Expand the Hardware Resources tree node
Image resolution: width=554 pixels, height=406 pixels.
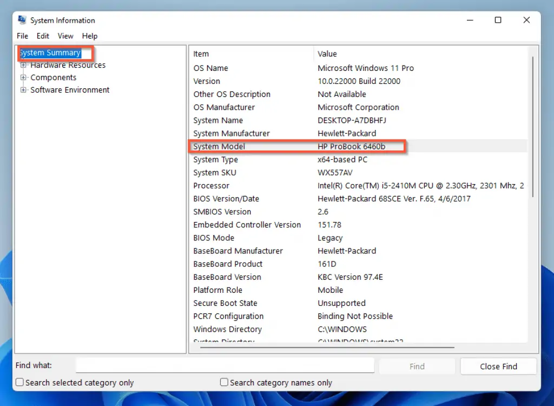(x=23, y=65)
